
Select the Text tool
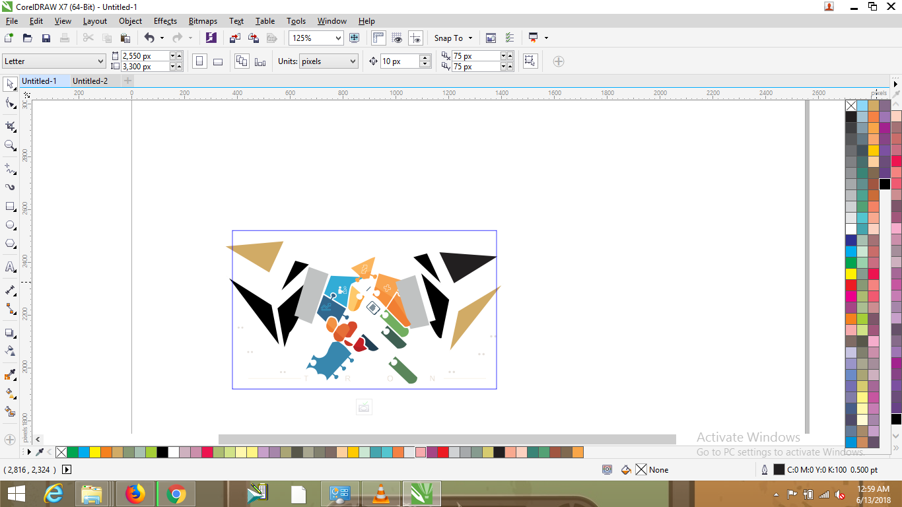click(9, 267)
